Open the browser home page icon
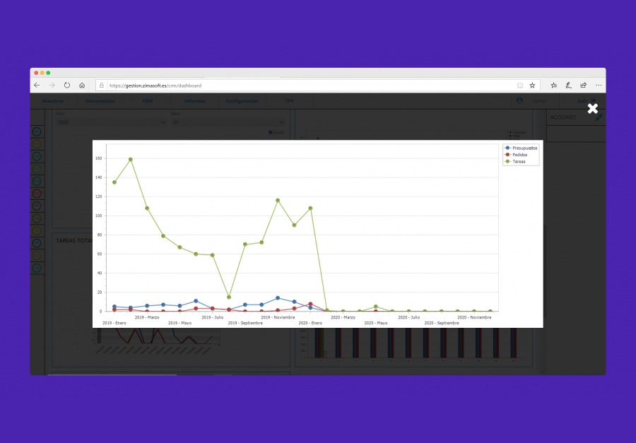636x443 pixels. click(82, 85)
